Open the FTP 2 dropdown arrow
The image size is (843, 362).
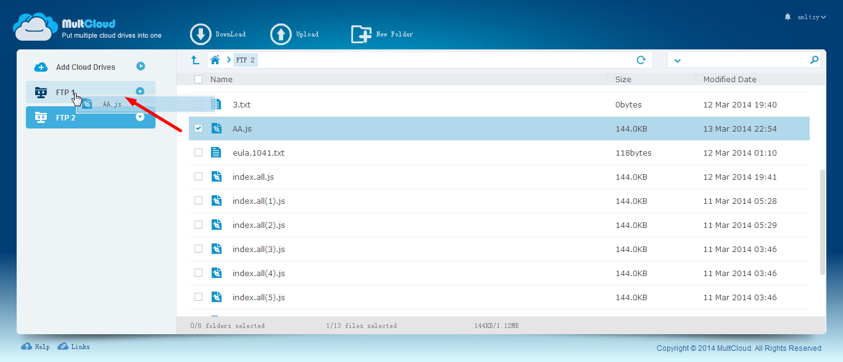pyautogui.click(x=140, y=116)
